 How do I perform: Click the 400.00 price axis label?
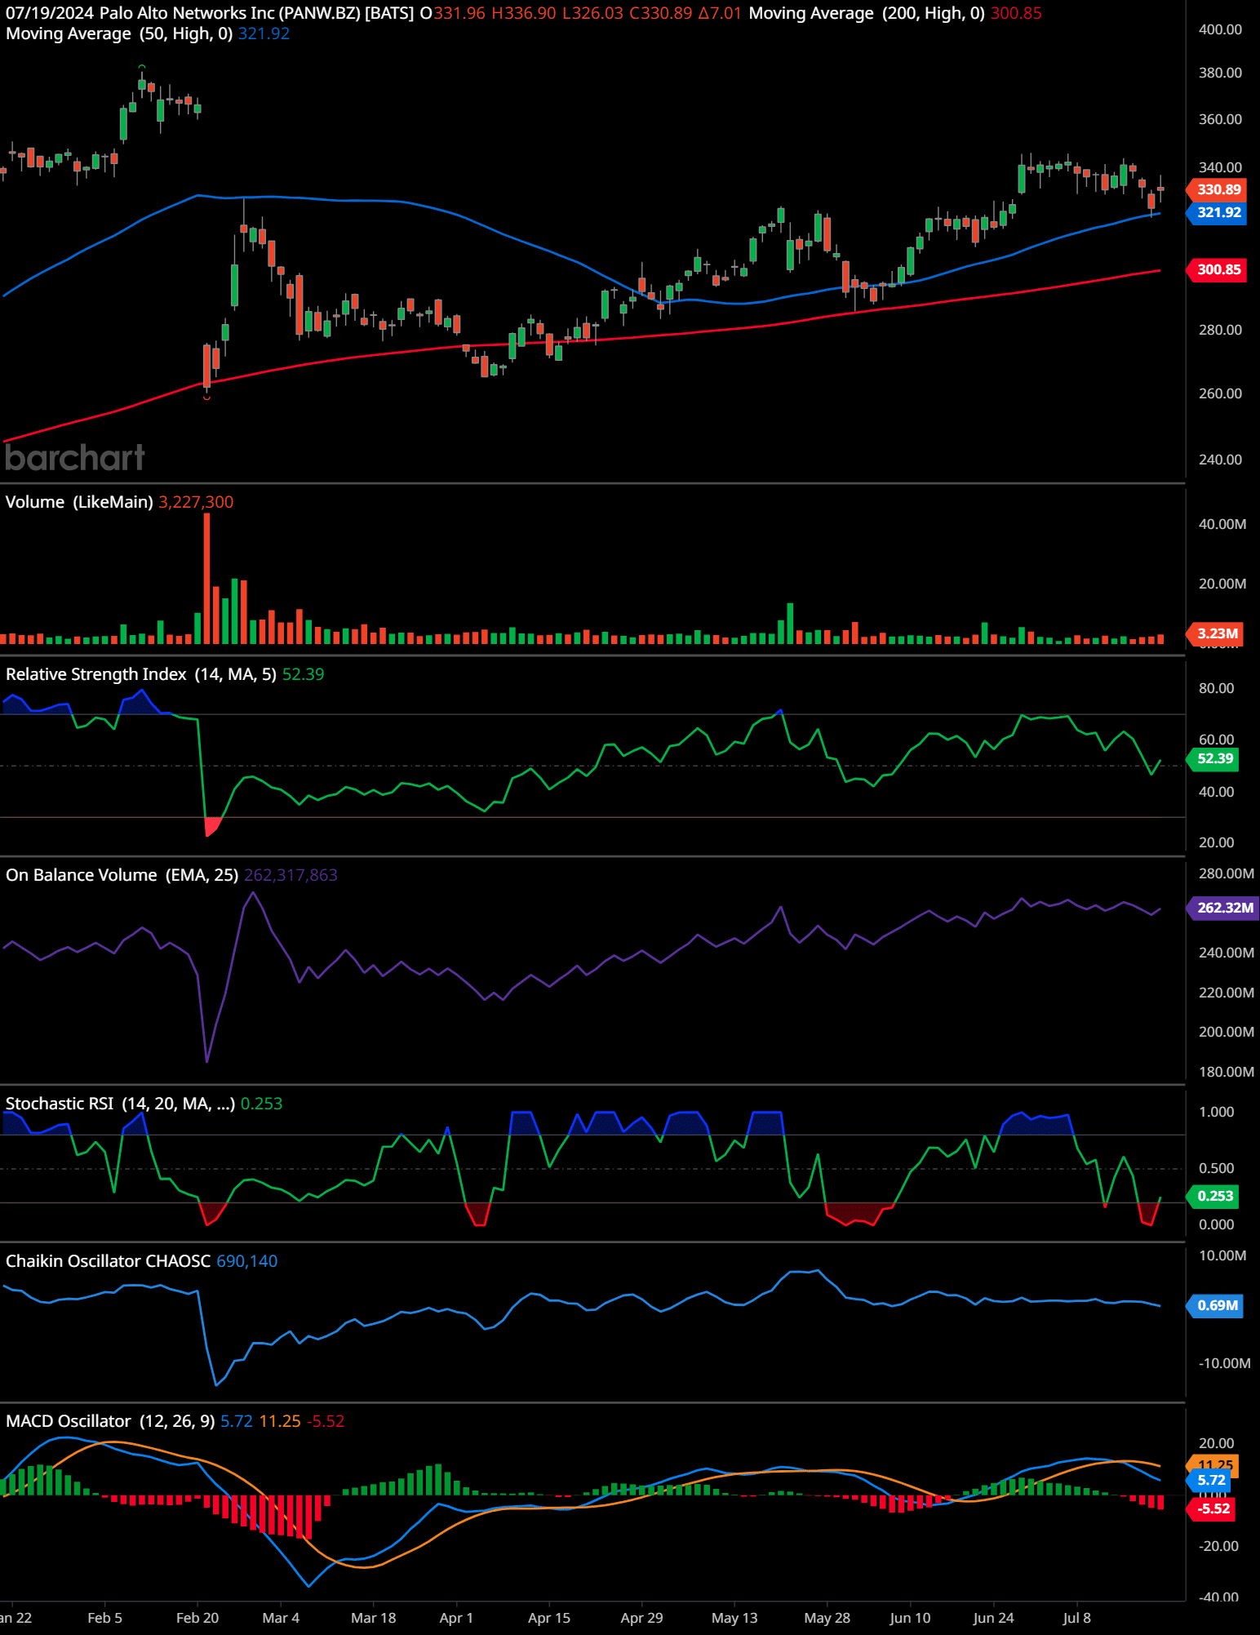pyautogui.click(x=1220, y=29)
